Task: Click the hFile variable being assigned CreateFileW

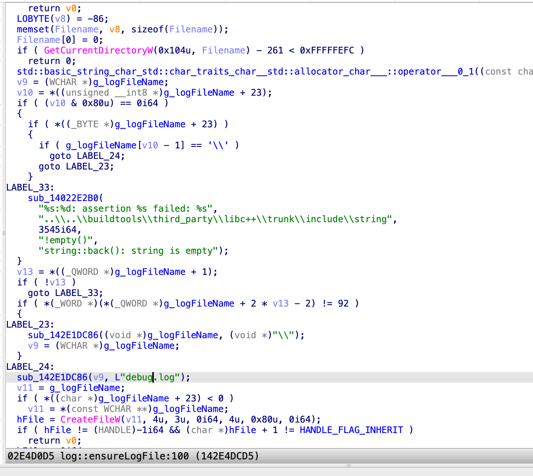Action: (x=30, y=420)
